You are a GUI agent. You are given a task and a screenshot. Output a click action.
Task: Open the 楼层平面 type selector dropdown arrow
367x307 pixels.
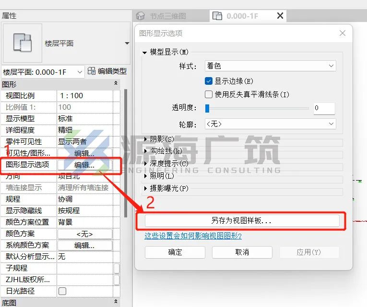pos(127,43)
